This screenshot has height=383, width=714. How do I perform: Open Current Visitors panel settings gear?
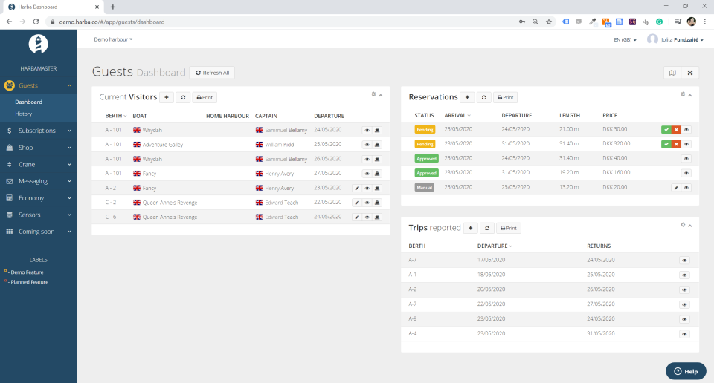click(x=373, y=94)
